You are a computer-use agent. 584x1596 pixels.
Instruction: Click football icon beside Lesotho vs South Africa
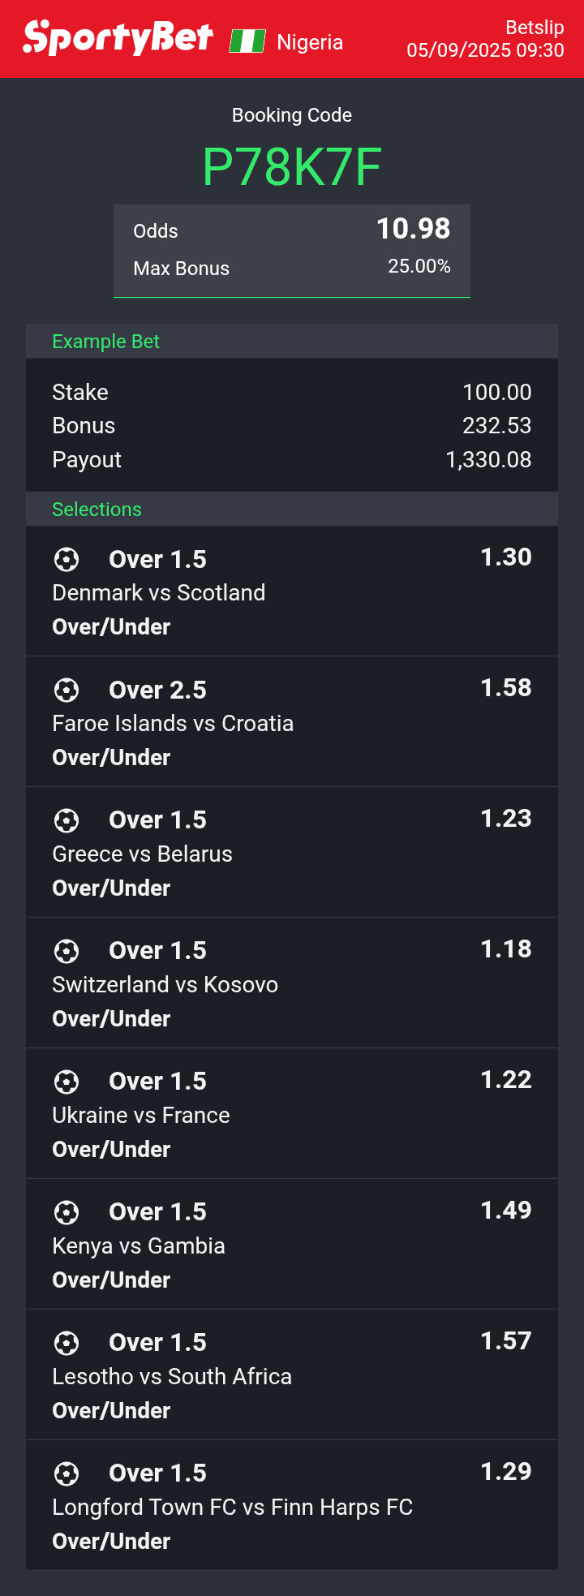[67, 1343]
